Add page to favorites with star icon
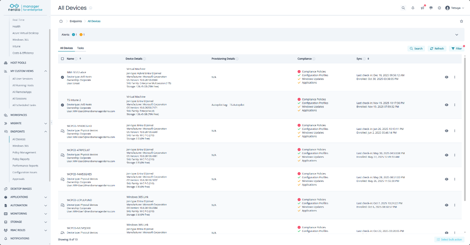This screenshot has height=245, width=470. click(x=461, y=21)
